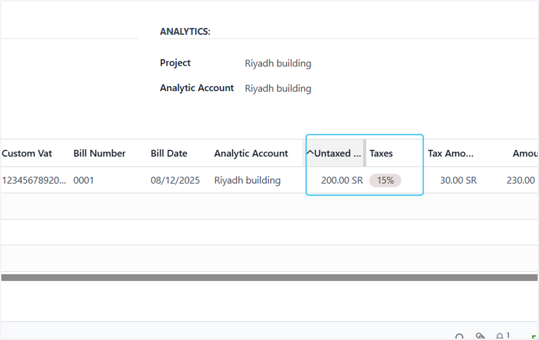
Task: Click the 30.00 SR tax amount cell
Action: 458,180
